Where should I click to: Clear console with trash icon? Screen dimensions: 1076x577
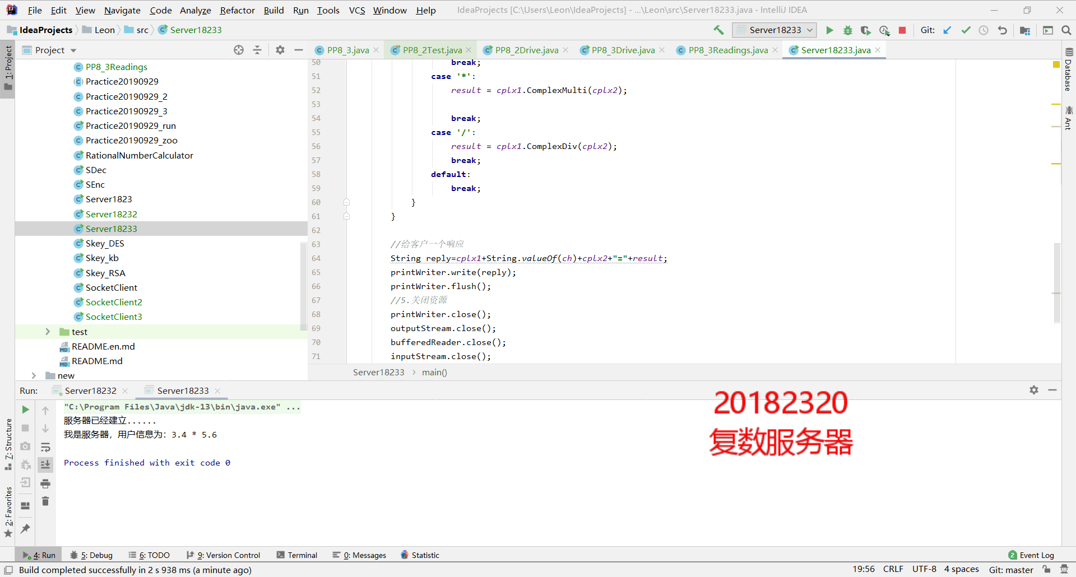tap(45, 501)
